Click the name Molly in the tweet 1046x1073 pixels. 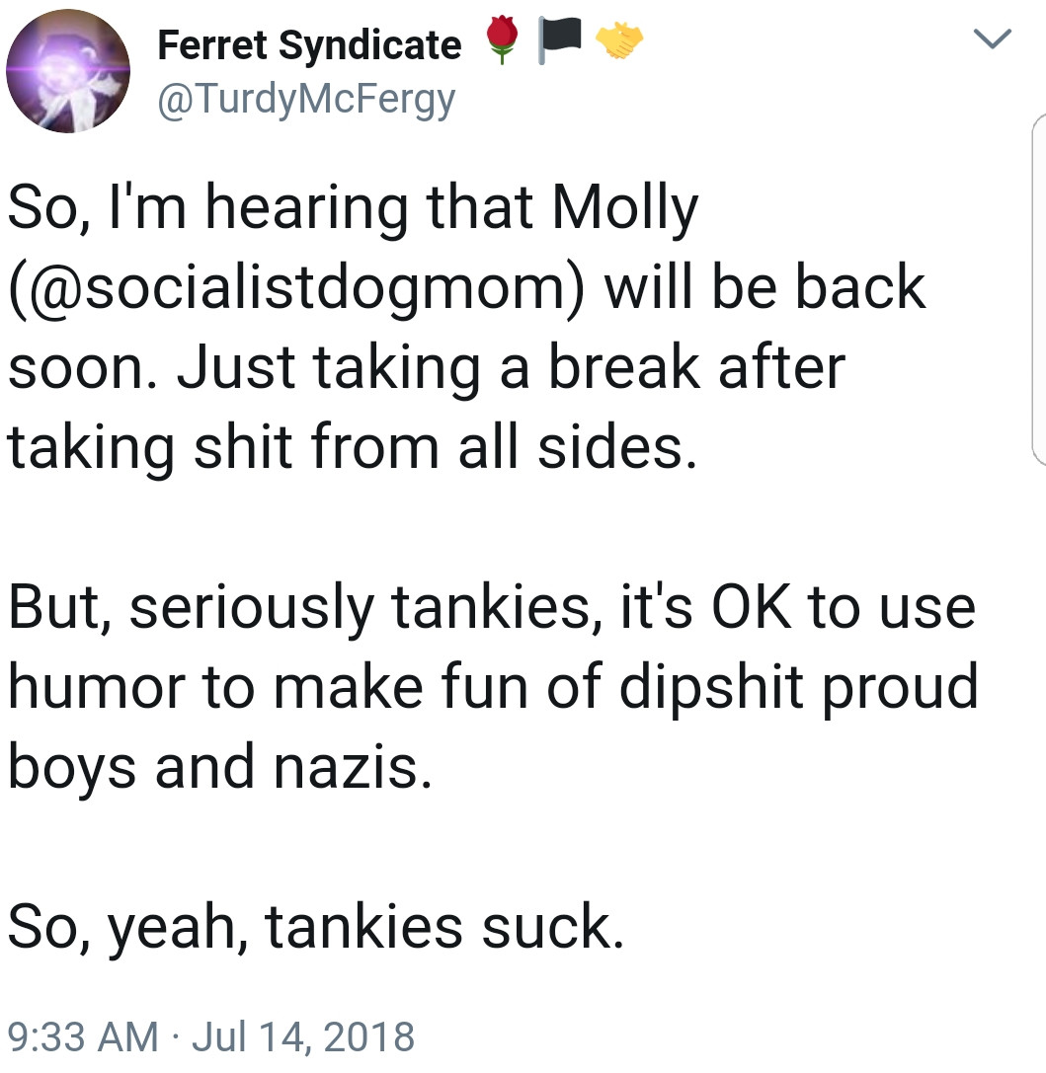pos(624,208)
